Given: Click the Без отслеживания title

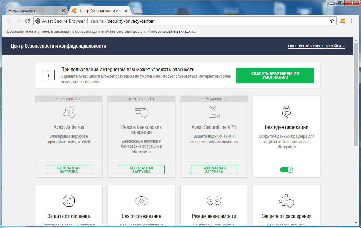Looking at the screenshot, I should (141, 216).
